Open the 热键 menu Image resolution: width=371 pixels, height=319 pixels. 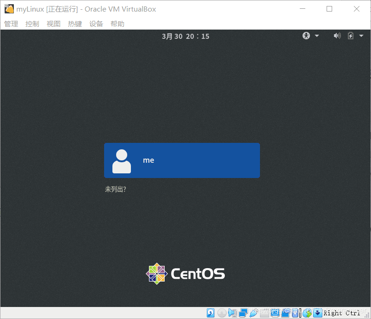click(75, 24)
